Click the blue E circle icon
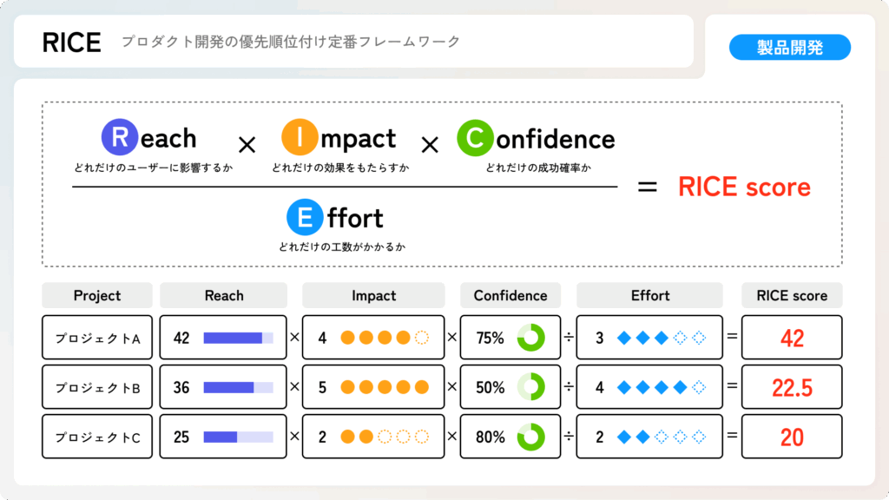889x500 pixels. 305,217
